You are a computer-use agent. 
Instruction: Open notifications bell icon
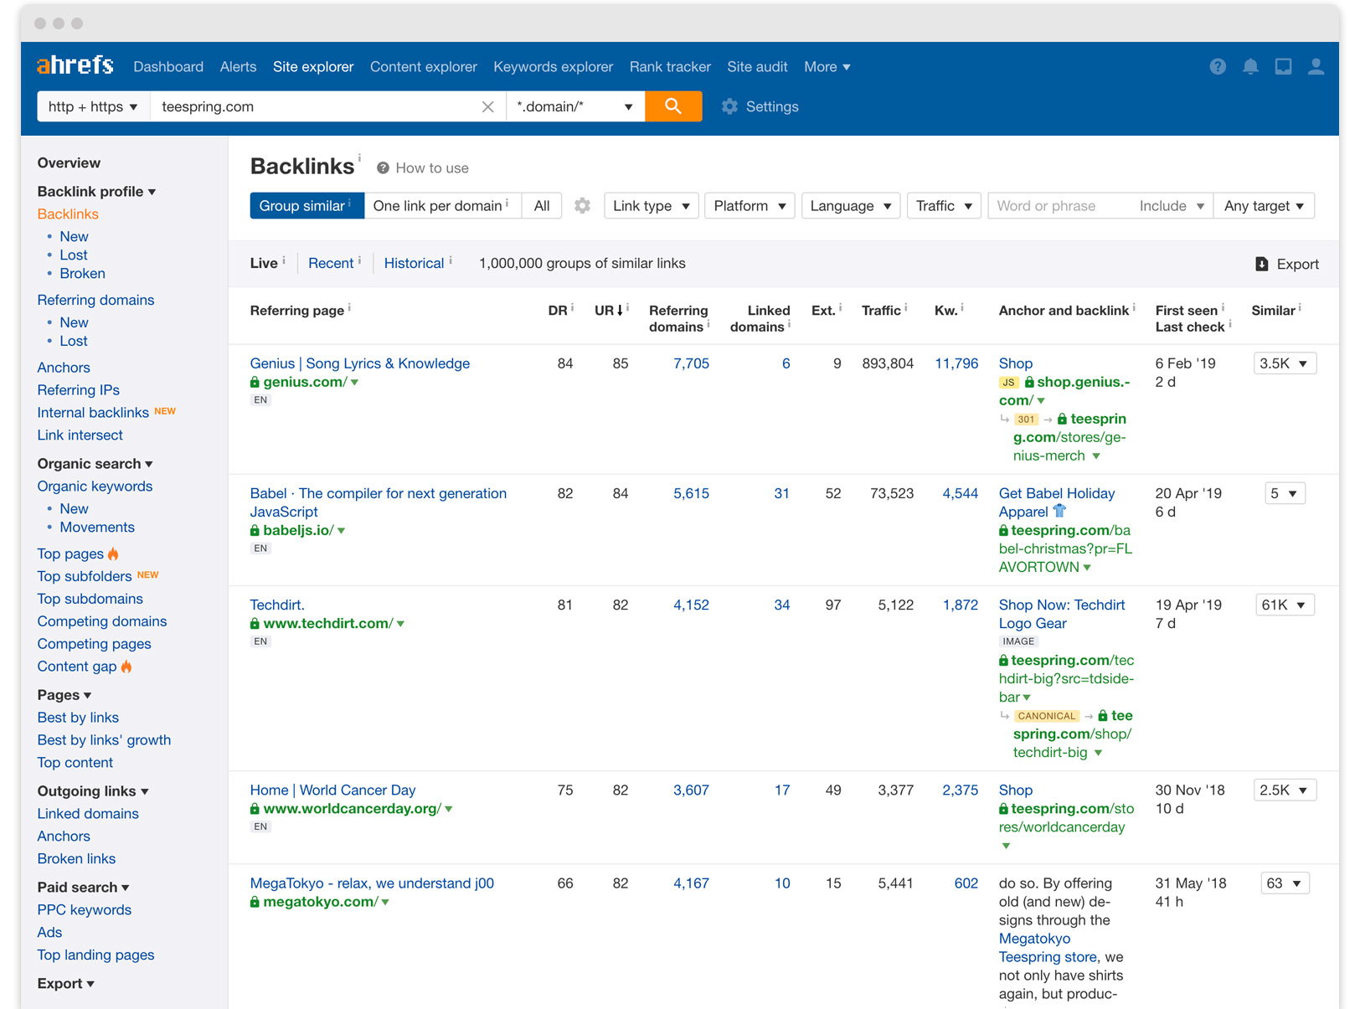coord(1250,66)
